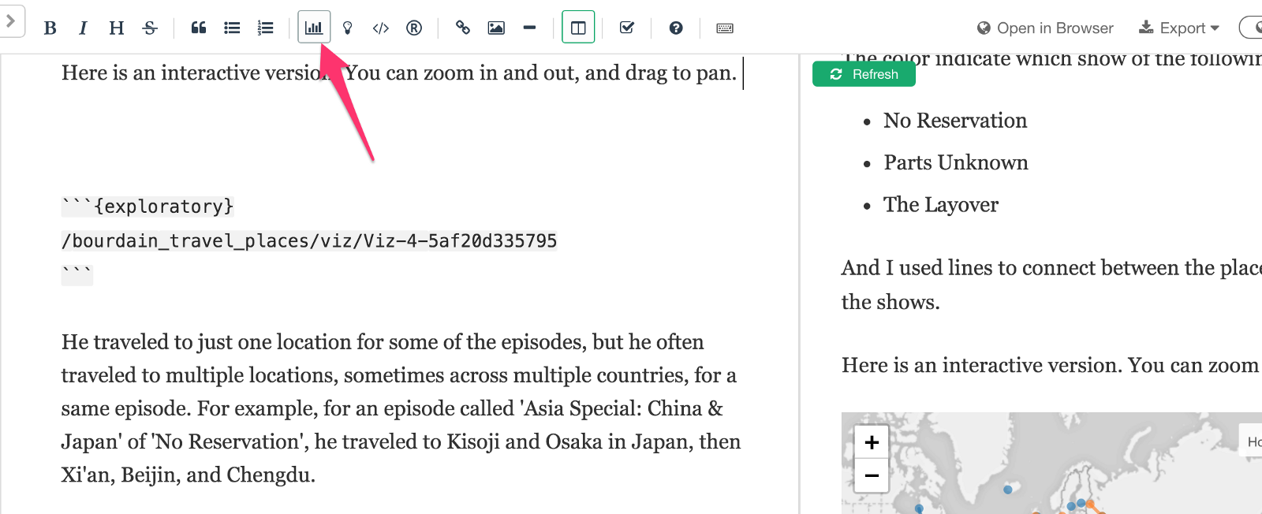Insert a horizontal rule

pyautogui.click(x=529, y=28)
